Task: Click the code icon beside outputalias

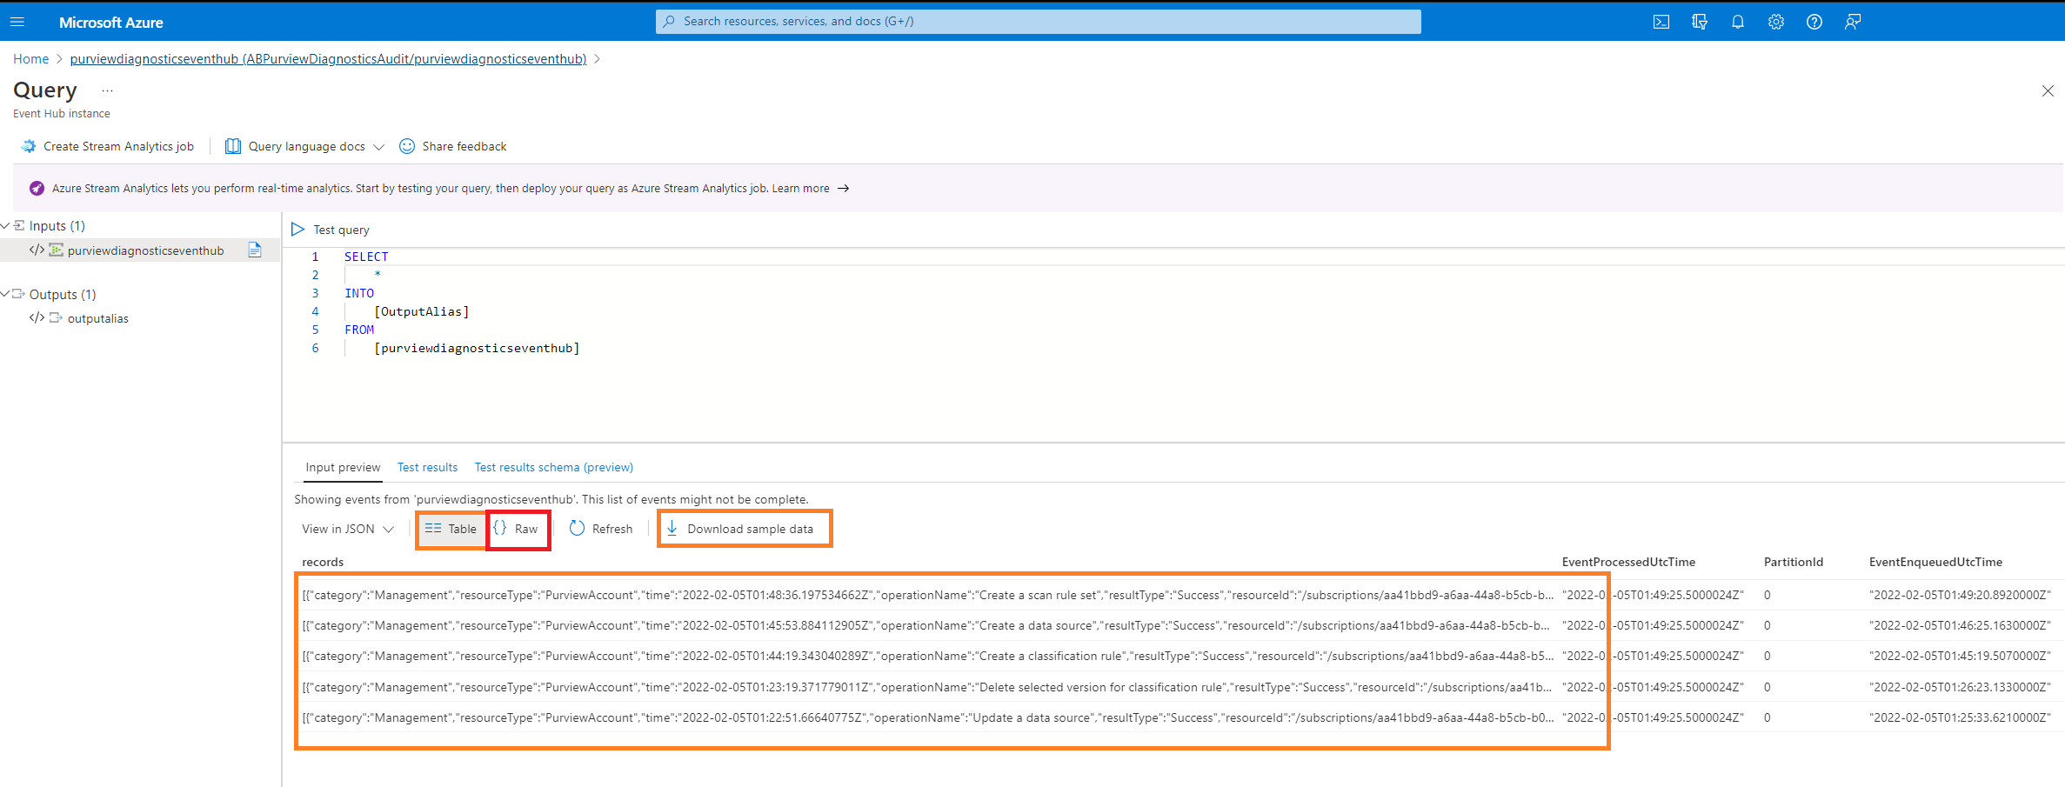Action: click(37, 318)
